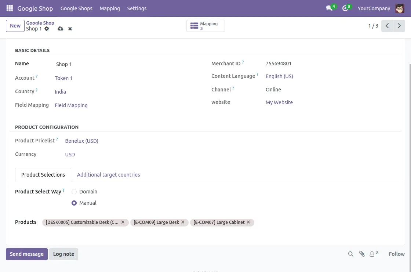The height and width of the screenshot is (272, 411).
Task: Open the gear actions menu for Shop 1
Action: [47, 29]
